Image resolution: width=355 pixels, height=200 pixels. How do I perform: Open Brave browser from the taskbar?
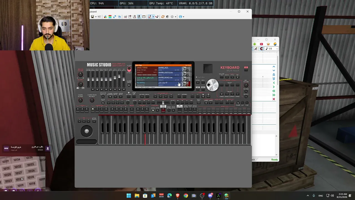click(x=177, y=196)
